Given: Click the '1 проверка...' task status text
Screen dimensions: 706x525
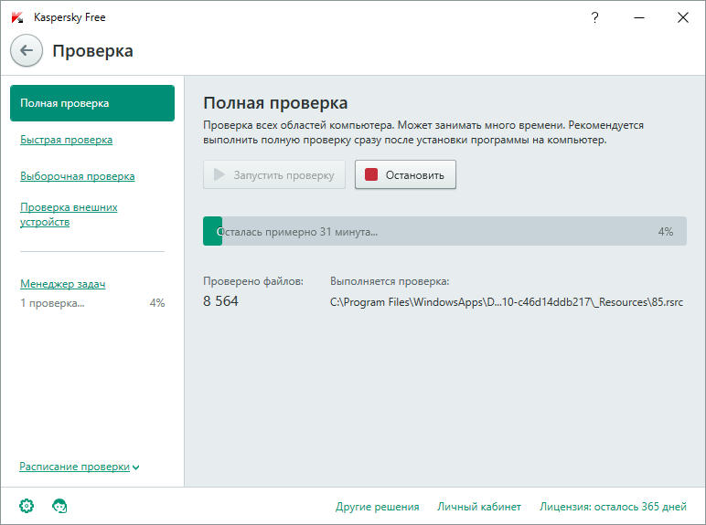Looking at the screenshot, I should click(52, 303).
